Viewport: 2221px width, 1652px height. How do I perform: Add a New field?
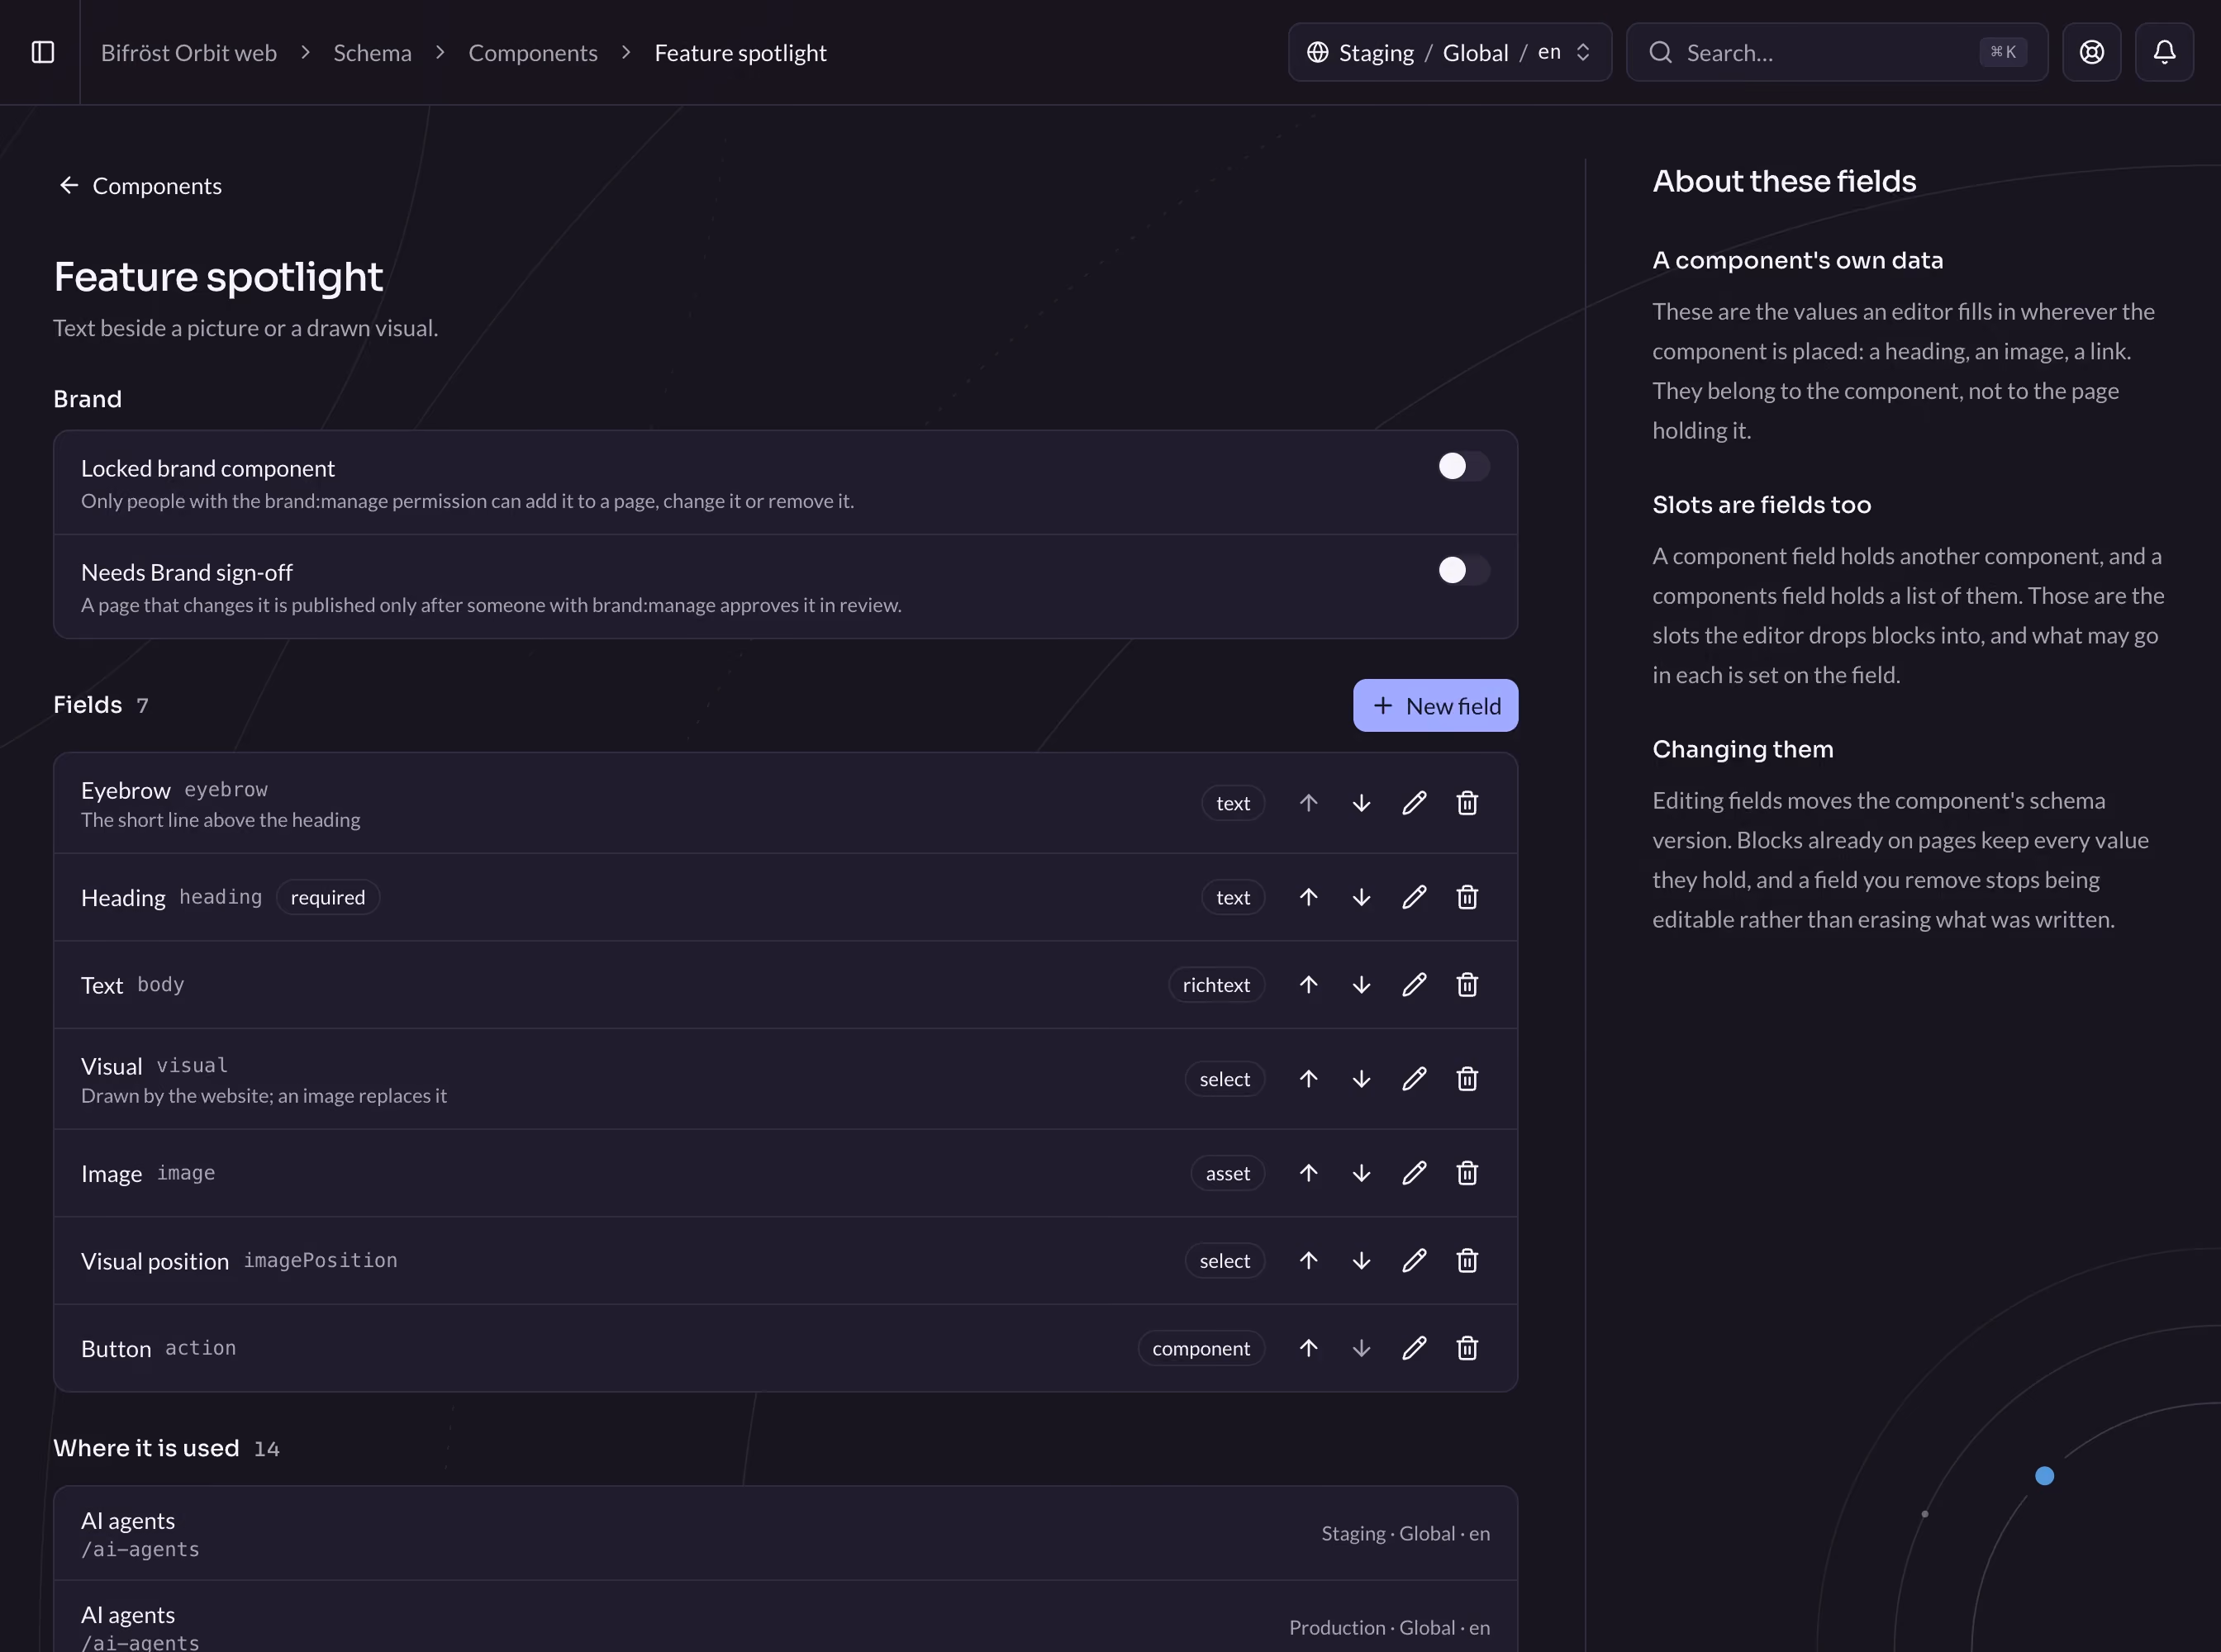[x=1434, y=706]
